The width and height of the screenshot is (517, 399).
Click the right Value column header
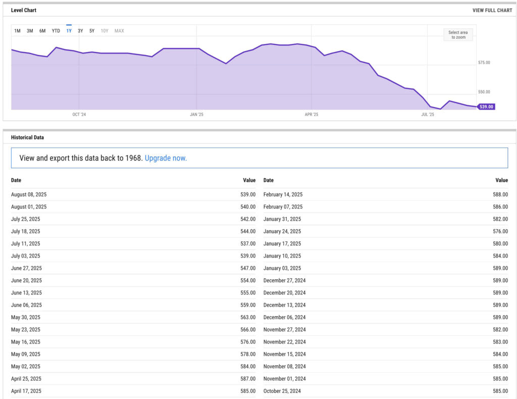click(501, 180)
